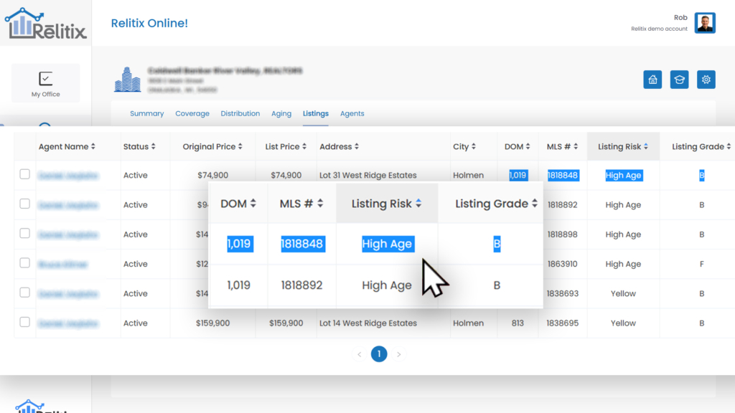Open the Agents tab
This screenshot has height=413, width=735.
(352, 113)
